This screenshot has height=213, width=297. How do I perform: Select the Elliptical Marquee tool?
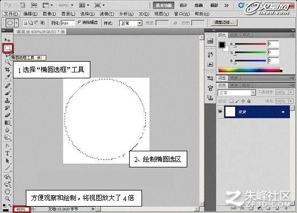(8, 48)
